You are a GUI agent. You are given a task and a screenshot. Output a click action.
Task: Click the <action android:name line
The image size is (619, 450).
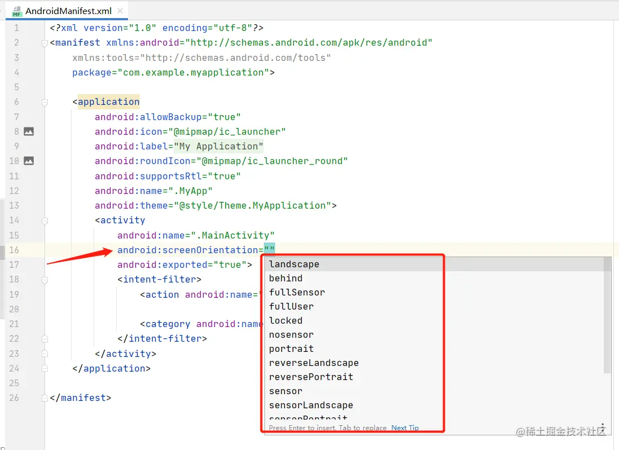200,294
